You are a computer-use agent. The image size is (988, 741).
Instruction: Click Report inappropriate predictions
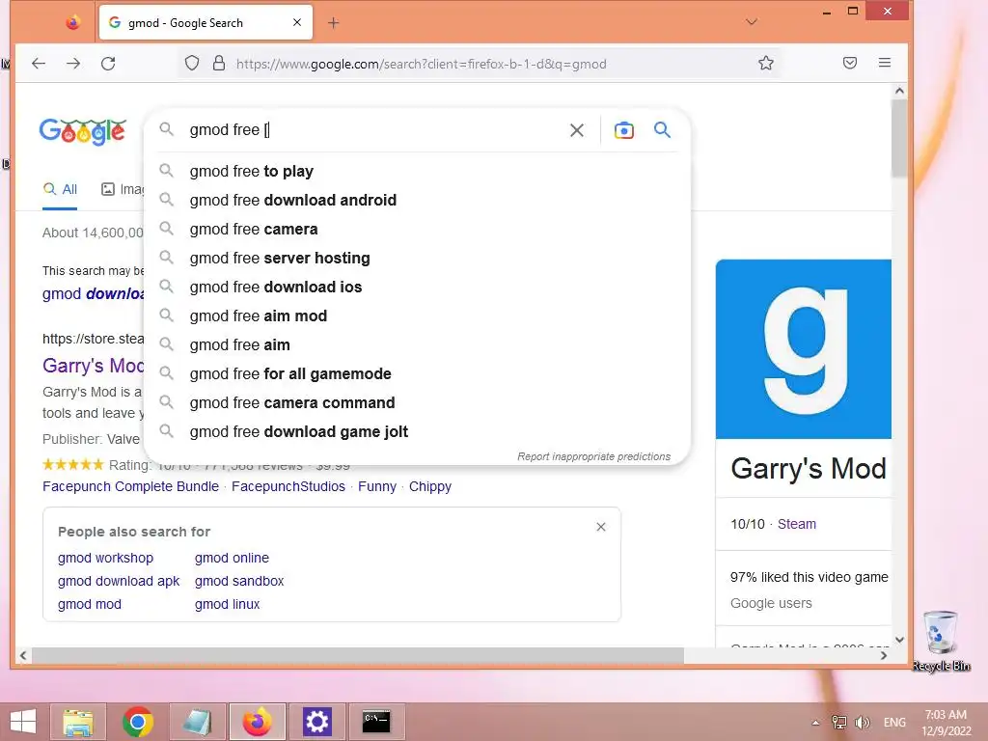tap(593, 456)
